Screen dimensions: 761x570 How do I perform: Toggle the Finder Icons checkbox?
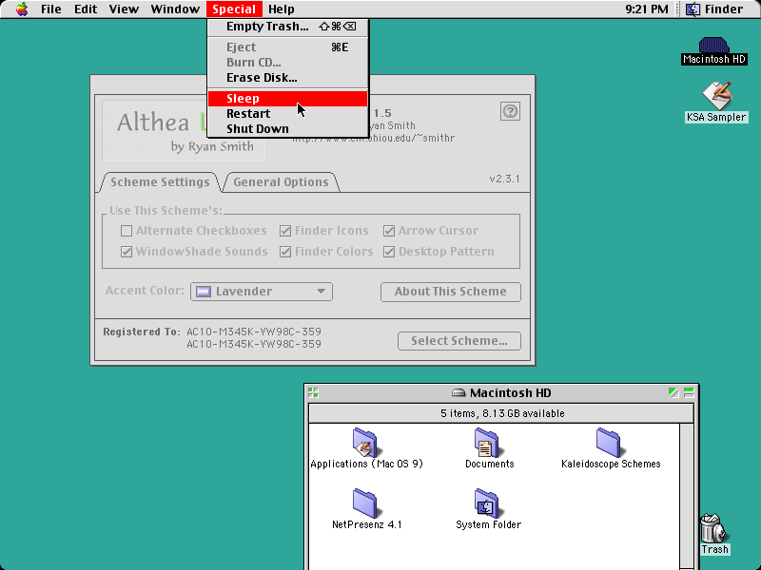coord(285,231)
